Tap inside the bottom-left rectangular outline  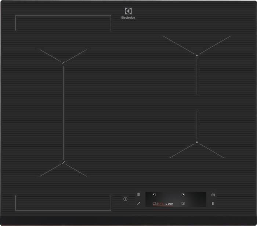coord(63,203)
